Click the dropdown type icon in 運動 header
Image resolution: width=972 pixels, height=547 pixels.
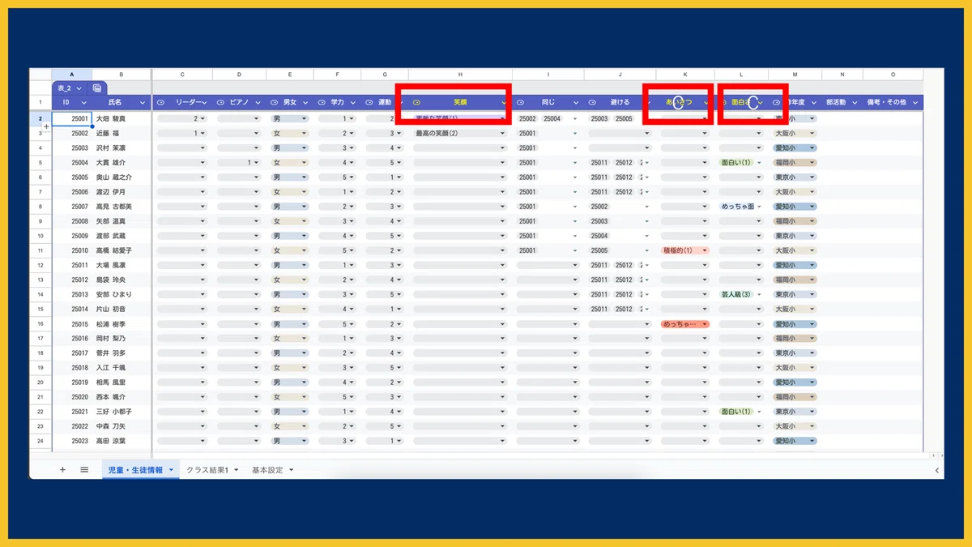[369, 103]
